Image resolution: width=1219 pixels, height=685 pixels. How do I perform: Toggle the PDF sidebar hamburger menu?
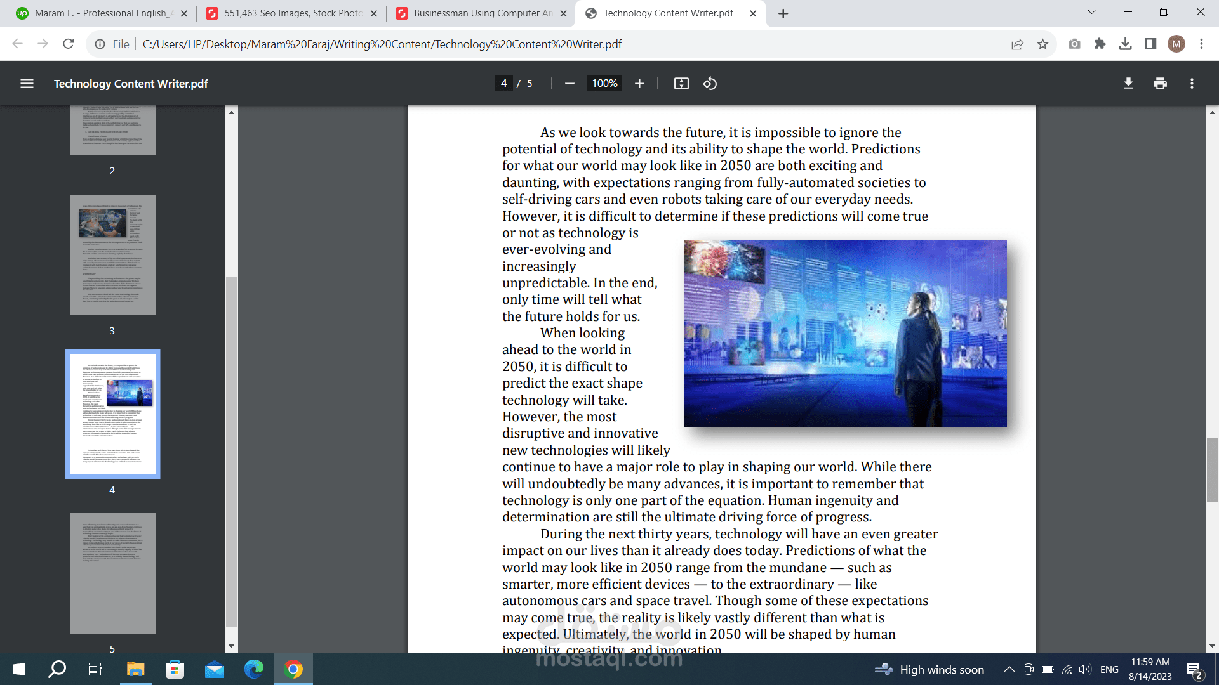pos(27,84)
